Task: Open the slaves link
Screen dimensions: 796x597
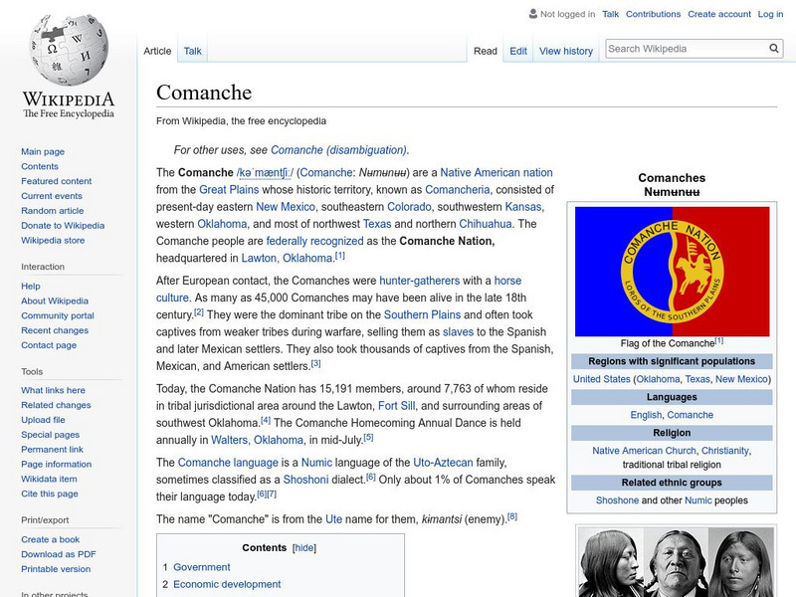Action: pos(458,332)
